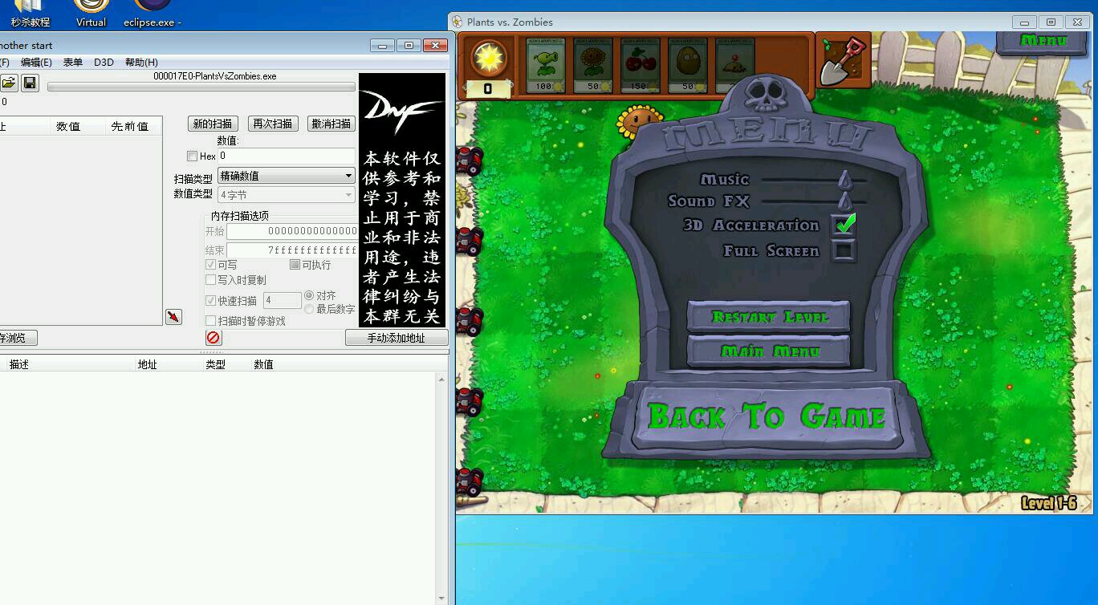Screen dimensions: 1098x605
Task: Click the save floppy disk icon
Action: 30,83
